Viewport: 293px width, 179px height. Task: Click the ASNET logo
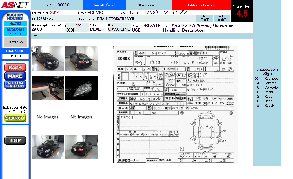15,5
